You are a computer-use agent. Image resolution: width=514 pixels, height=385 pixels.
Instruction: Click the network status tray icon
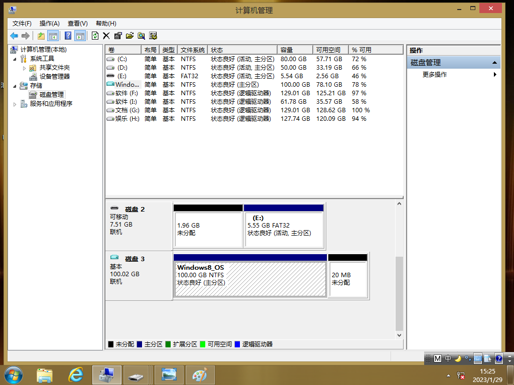(461, 375)
